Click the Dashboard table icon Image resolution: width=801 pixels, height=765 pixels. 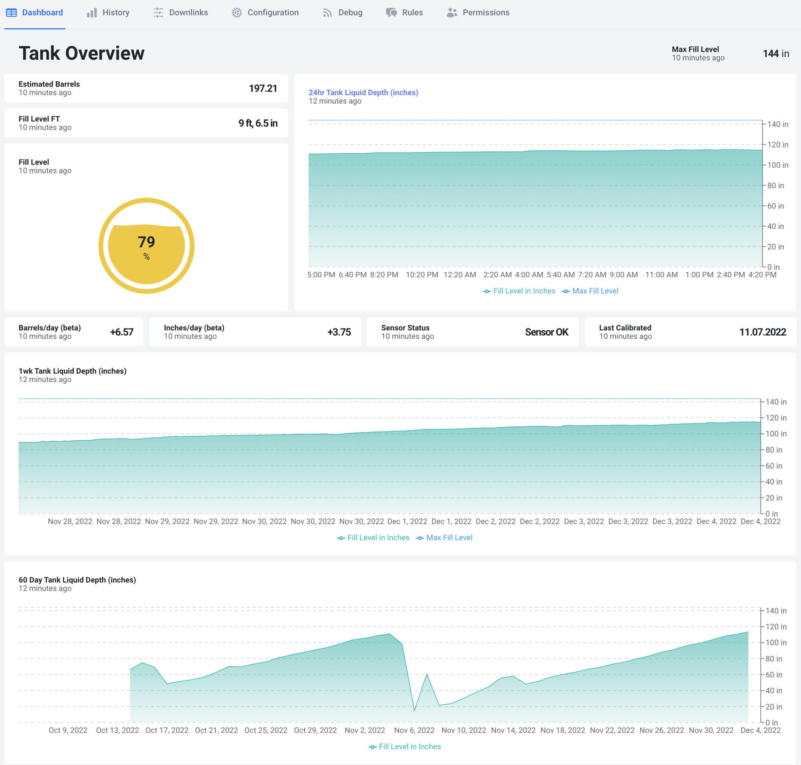(11, 13)
